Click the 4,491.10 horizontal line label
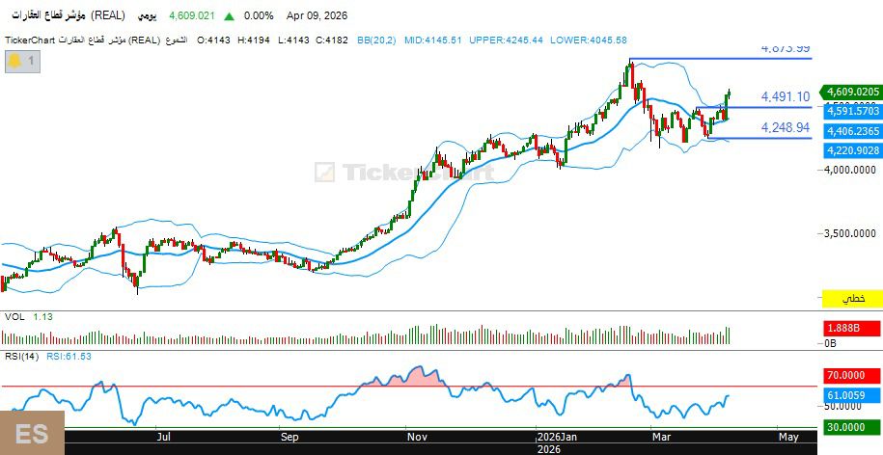The image size is (883, 455). coord(785,96)
